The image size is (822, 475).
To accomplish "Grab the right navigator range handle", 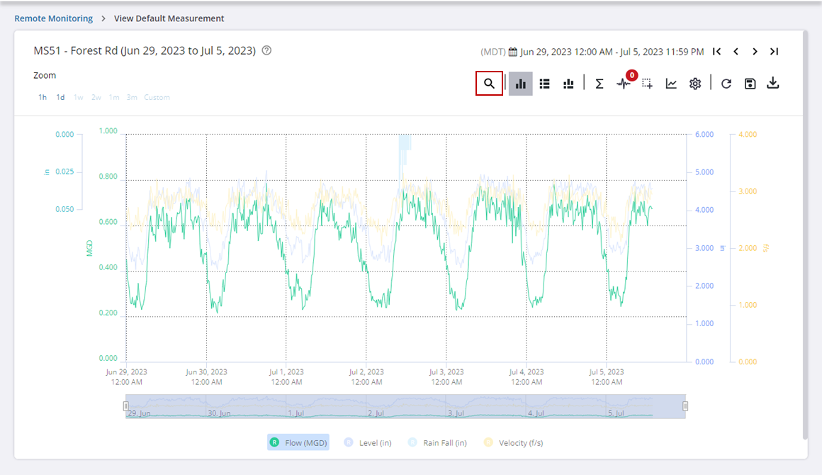I will (685, 406).
